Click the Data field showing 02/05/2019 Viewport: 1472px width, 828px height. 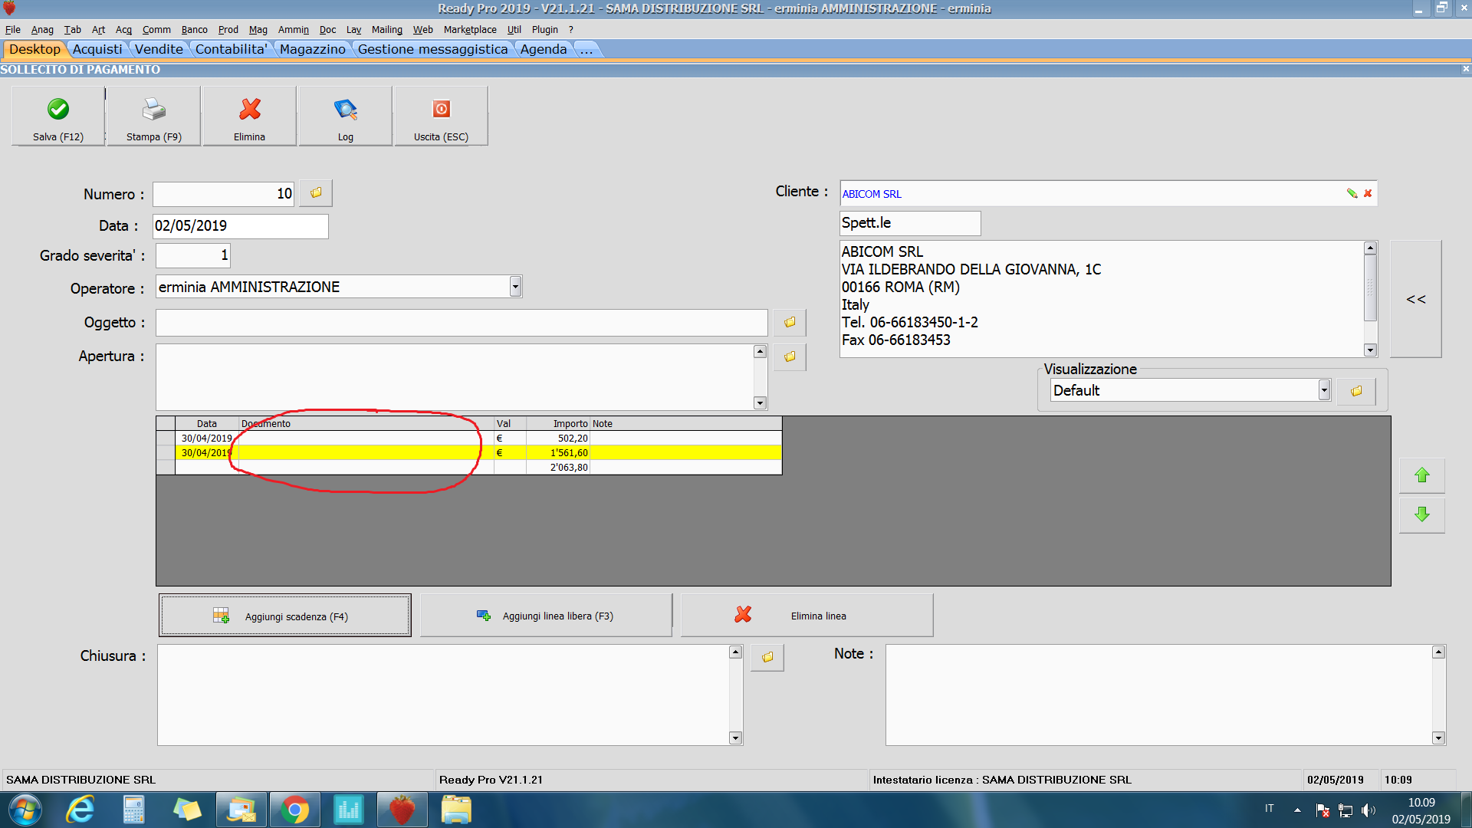pos(241,226)
